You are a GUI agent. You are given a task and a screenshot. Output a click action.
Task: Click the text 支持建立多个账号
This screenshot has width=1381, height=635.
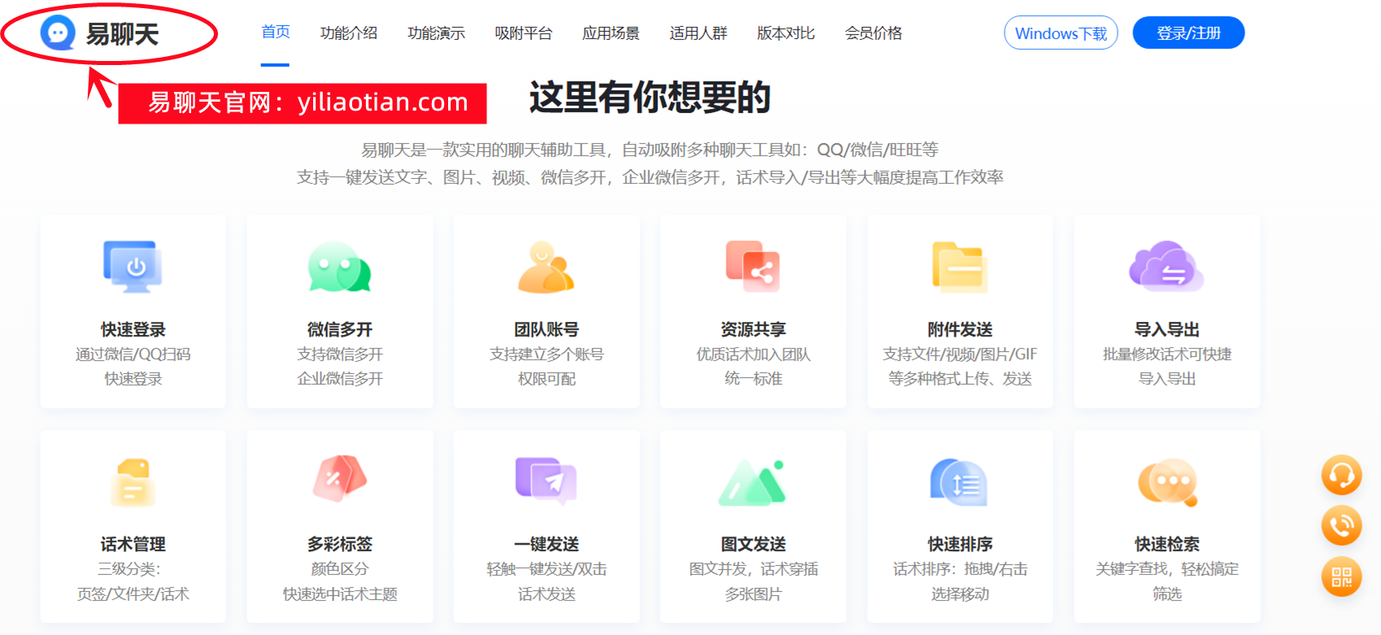click(x=547, y=354)
